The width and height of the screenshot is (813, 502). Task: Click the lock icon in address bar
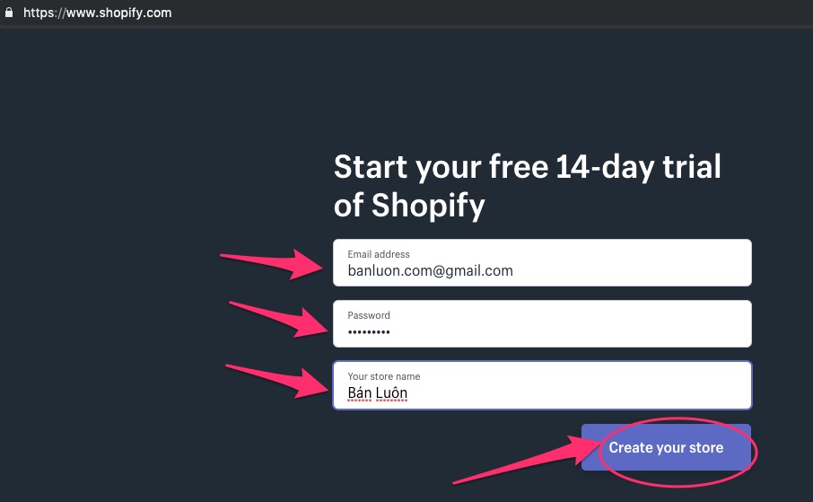pyautogui.click(x=9, y=13)
